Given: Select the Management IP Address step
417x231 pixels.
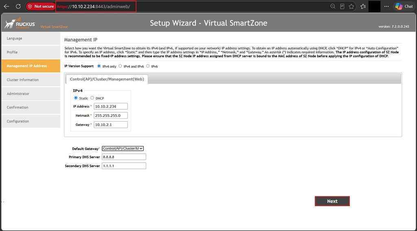Looking at the screenshot, I should click(31, 66).
